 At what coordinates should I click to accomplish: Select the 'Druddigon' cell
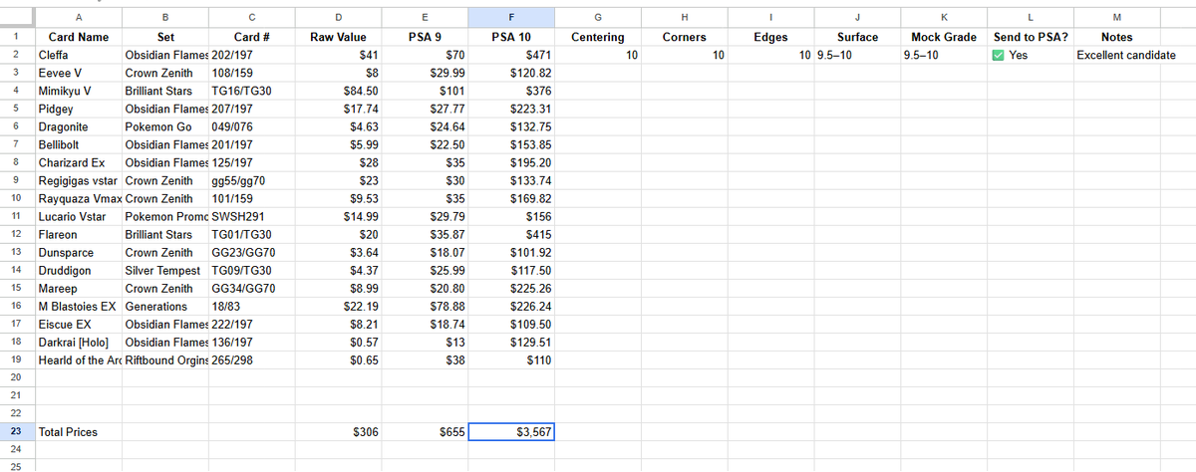click(78, 271)
